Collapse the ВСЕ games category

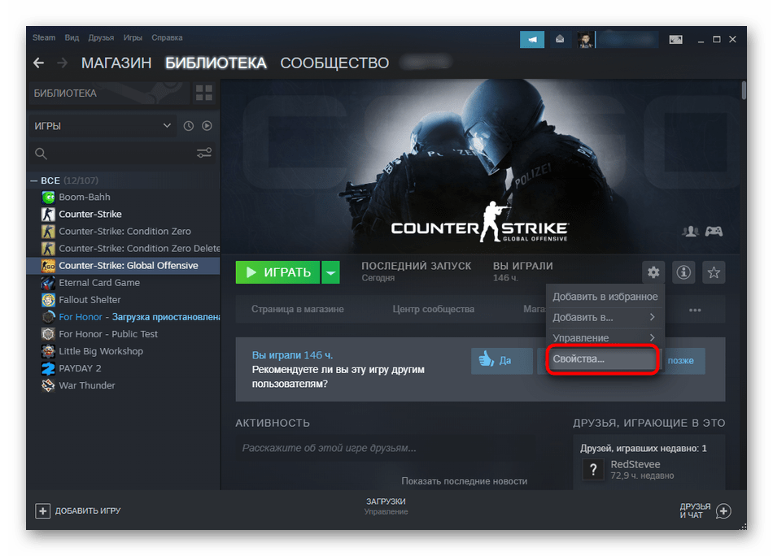[34, 180]
